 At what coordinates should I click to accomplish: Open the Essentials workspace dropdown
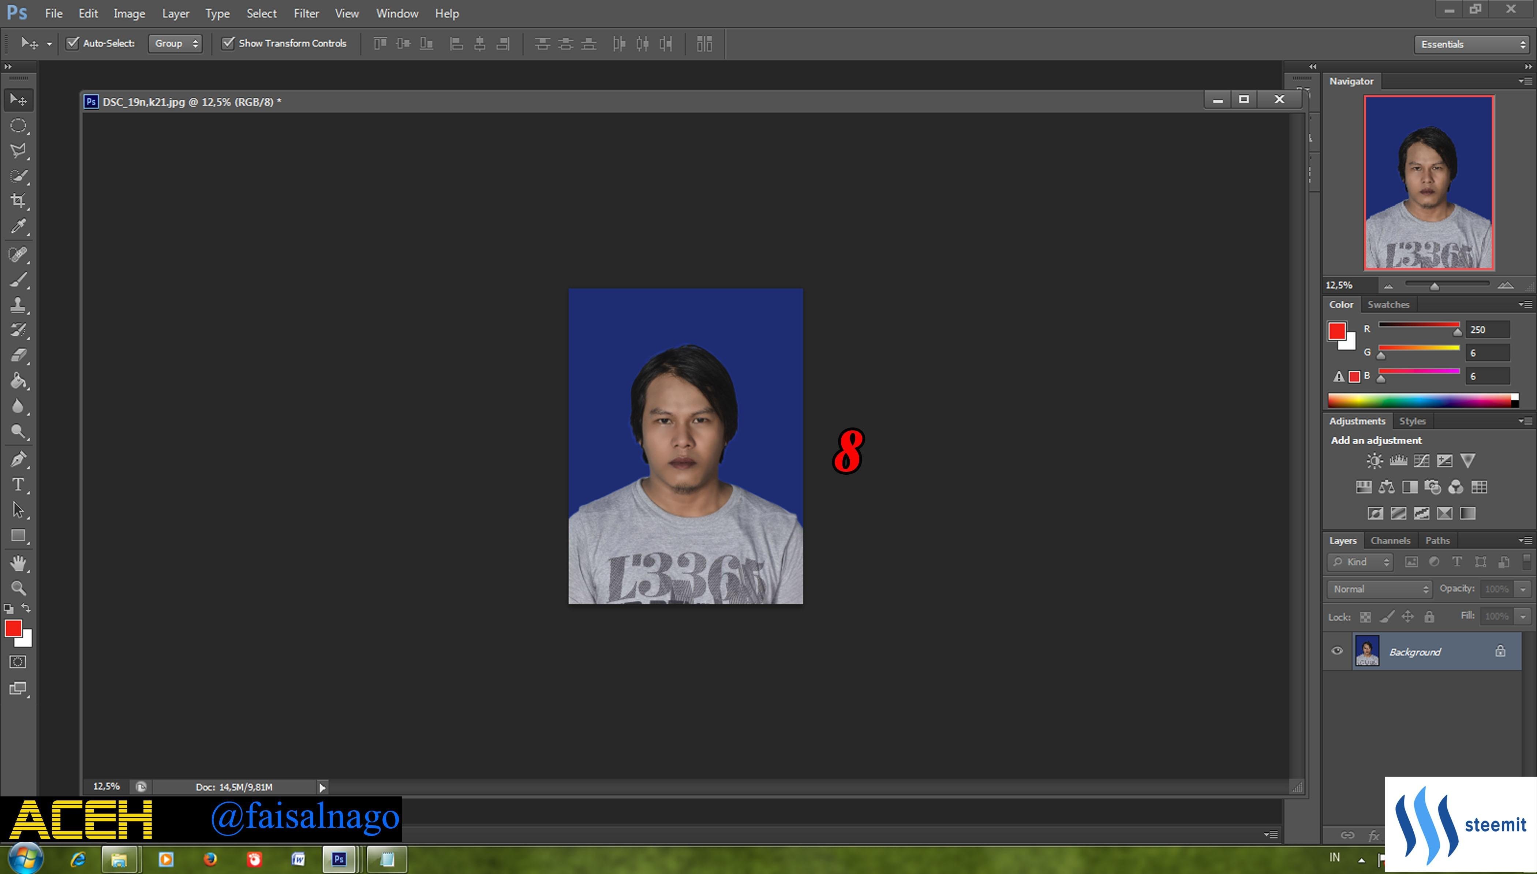point(1471,44)
